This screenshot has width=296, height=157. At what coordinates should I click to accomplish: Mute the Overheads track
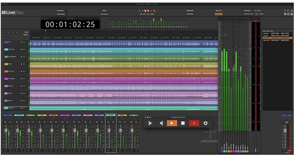(21, 79)
